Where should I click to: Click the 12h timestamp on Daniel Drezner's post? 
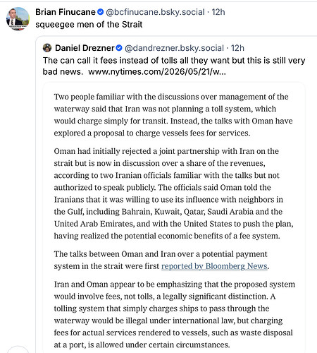click(x=237, y=48)
